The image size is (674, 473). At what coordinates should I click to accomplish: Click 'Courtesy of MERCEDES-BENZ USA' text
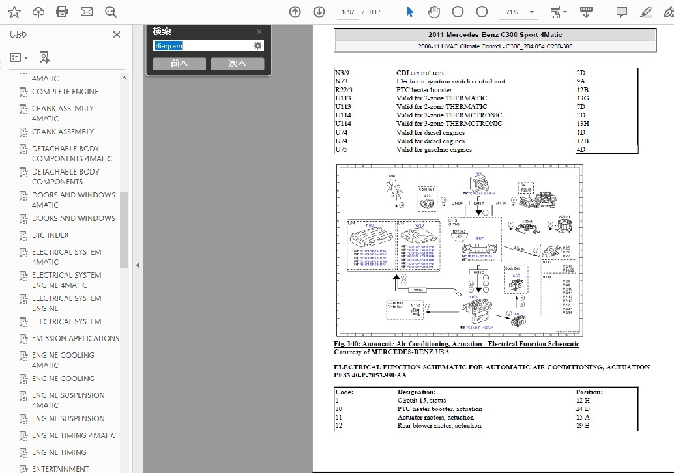click(x=391, y=352)
